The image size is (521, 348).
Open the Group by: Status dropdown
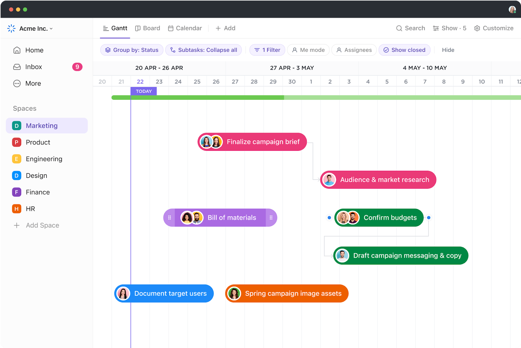[132, 50]
